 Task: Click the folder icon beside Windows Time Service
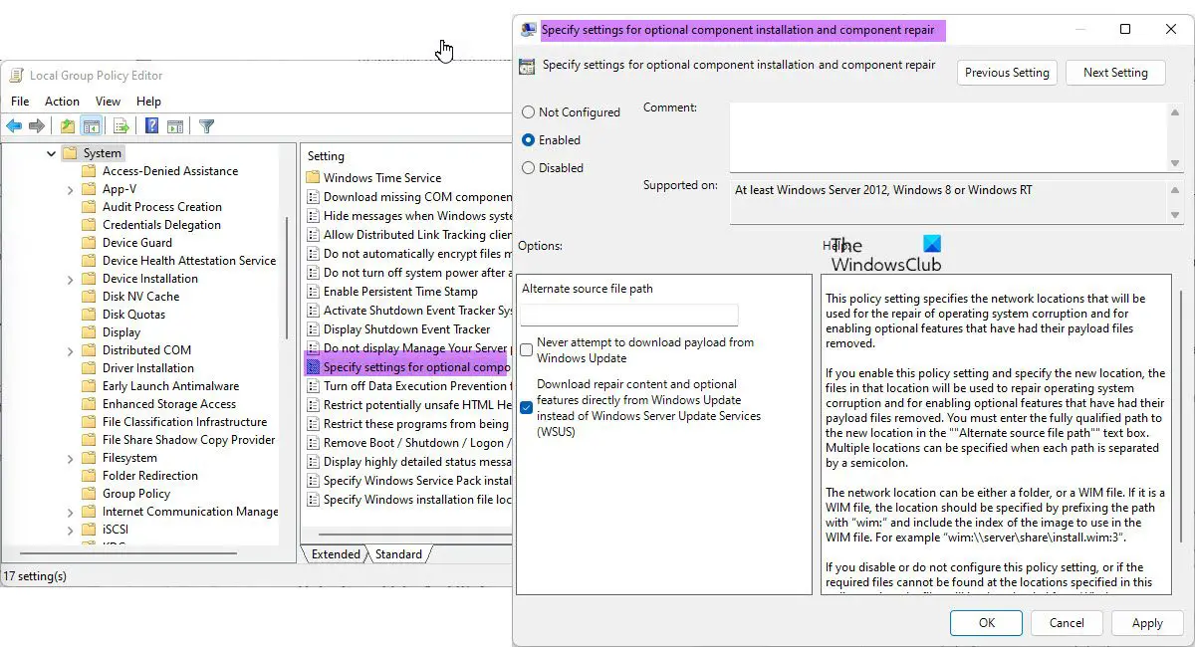click(313, 178)
